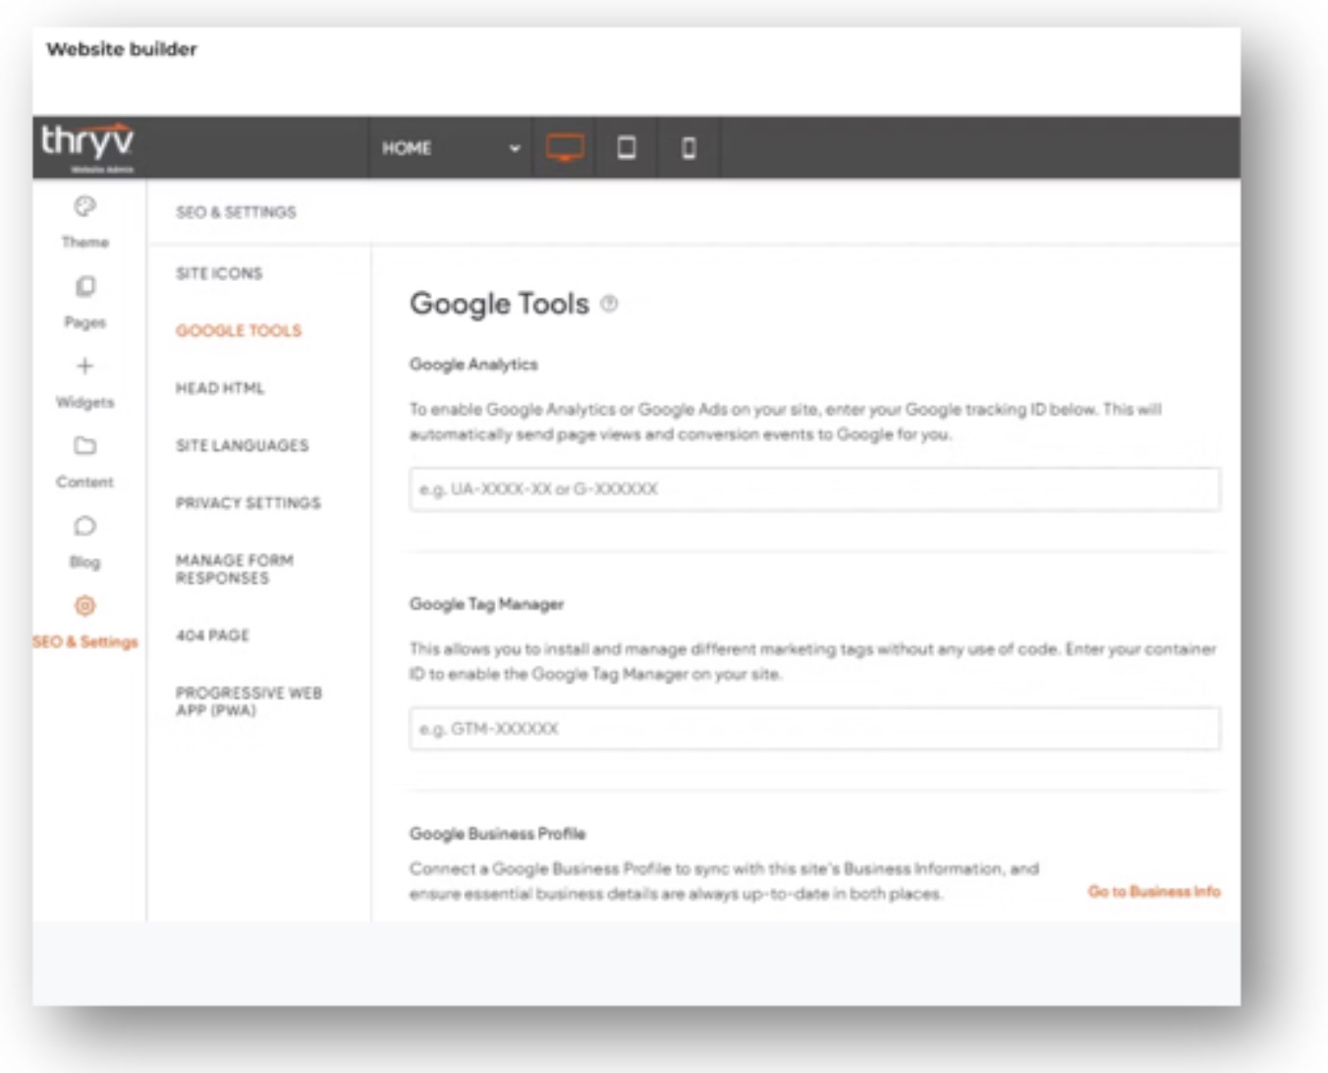Select Head HTML menu item
The width and height of the screenshot is (1328, 1073).
[x=220, y=388]
